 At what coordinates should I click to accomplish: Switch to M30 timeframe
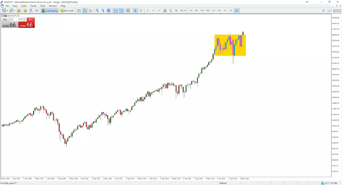click(x=208, y=11)
